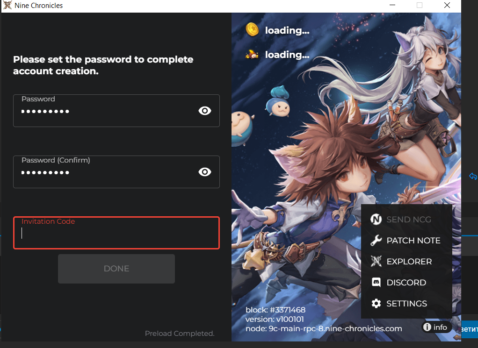The width and height of the screenshot is (478, 348).
Task: Open the EXPLORER menu entry
Action: pyautogui.click(x=409, y=262)
